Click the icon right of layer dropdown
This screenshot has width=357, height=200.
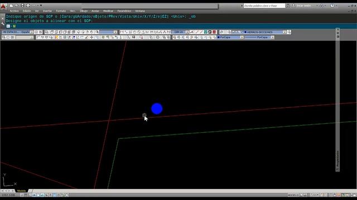click(x=289, y=32)
